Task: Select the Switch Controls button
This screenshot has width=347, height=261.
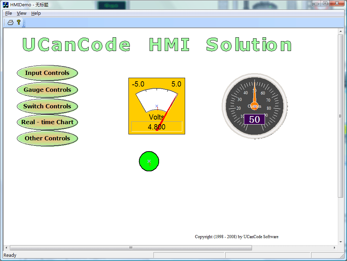Action: point(48,106)
